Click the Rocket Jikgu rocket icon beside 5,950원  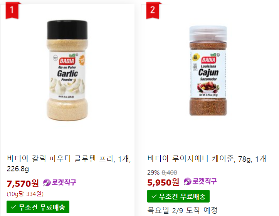point(187,181)
